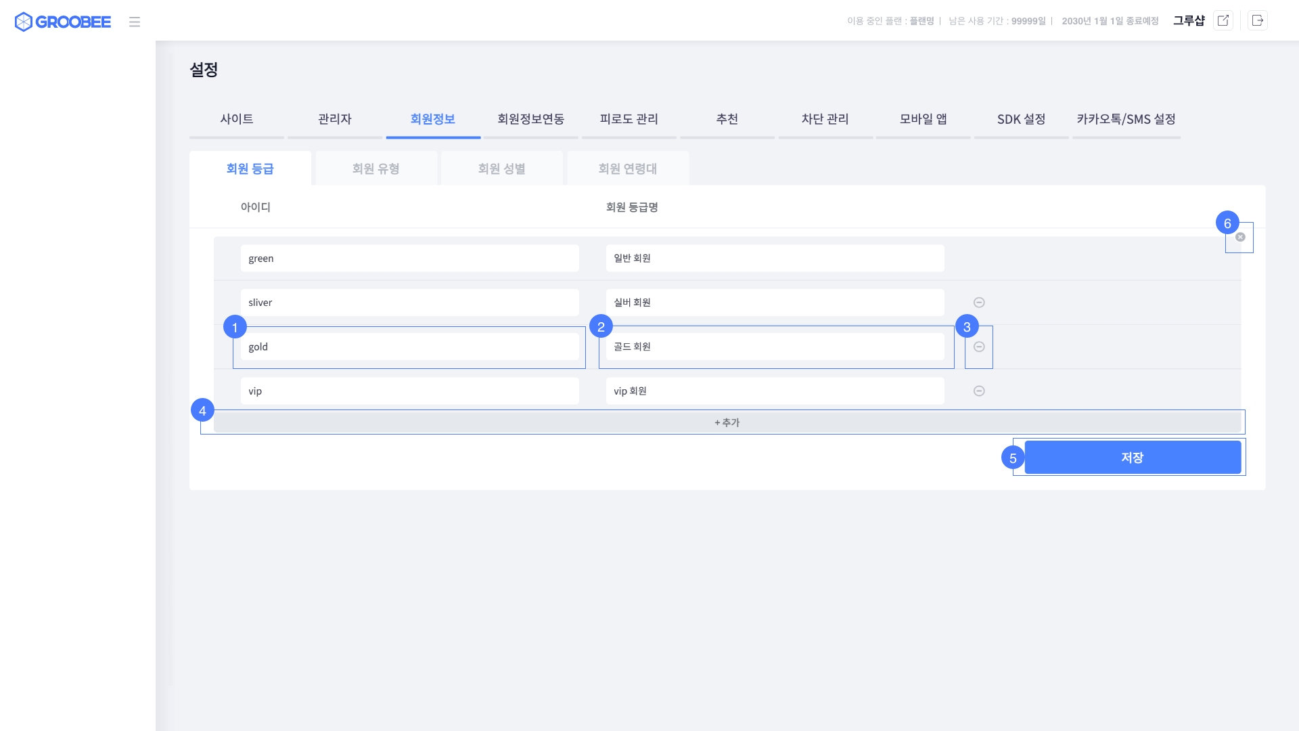1299x731 pixels.
Task: Toggle the hamburger sidebar menu
Action: tap(135, 22)
